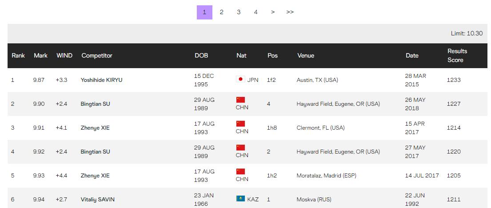This screenshot has height=208, width=491.
Task: Jump to last page with double arrow
Action: click(290, 12)
